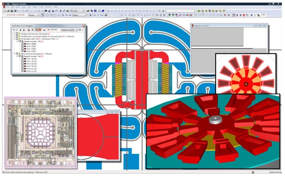Image resolution: width=285 pixels, height=178 pixels.
Task: Click the green checkmark icon in Error Navigator
Action: click(17, 30)
